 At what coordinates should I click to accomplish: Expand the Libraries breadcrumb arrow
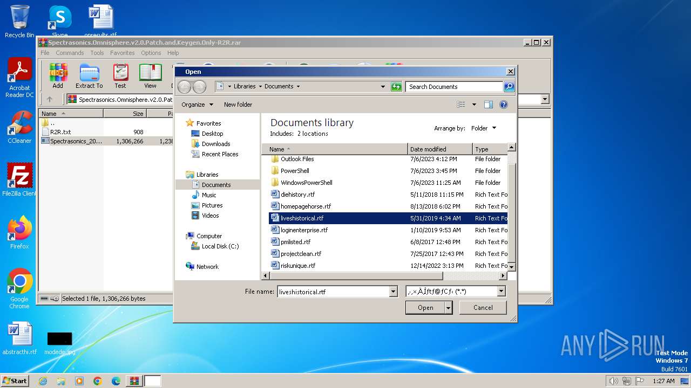pyautogui.click(x=260, y=86)
